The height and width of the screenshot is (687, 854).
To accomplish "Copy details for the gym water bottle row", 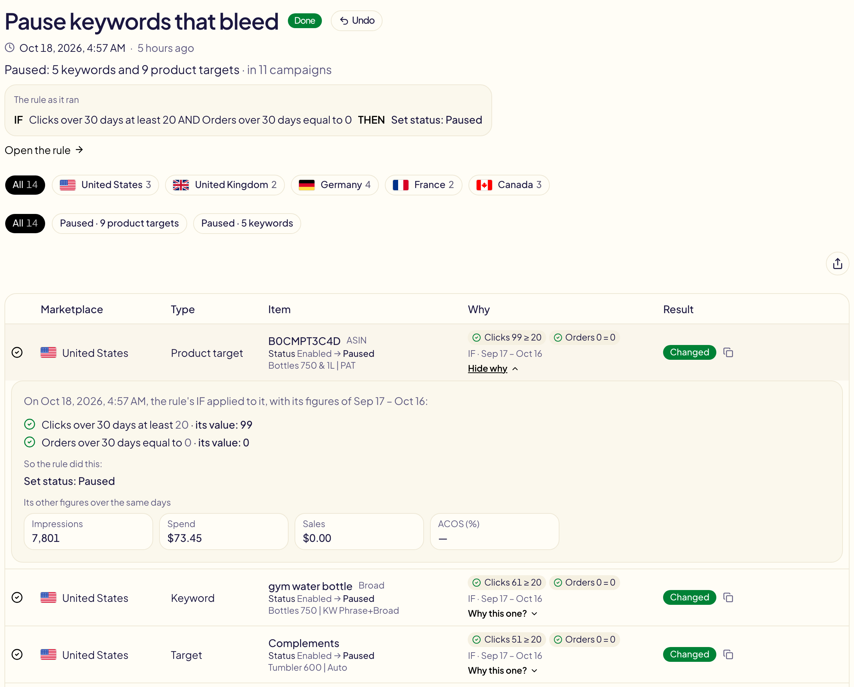I will [x=728, y=597].
